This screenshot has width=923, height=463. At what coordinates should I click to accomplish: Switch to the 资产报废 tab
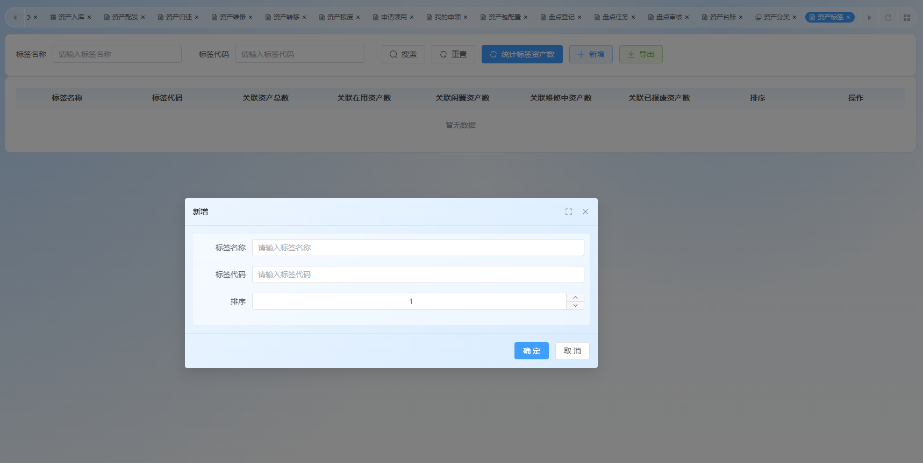pos(340,17)
